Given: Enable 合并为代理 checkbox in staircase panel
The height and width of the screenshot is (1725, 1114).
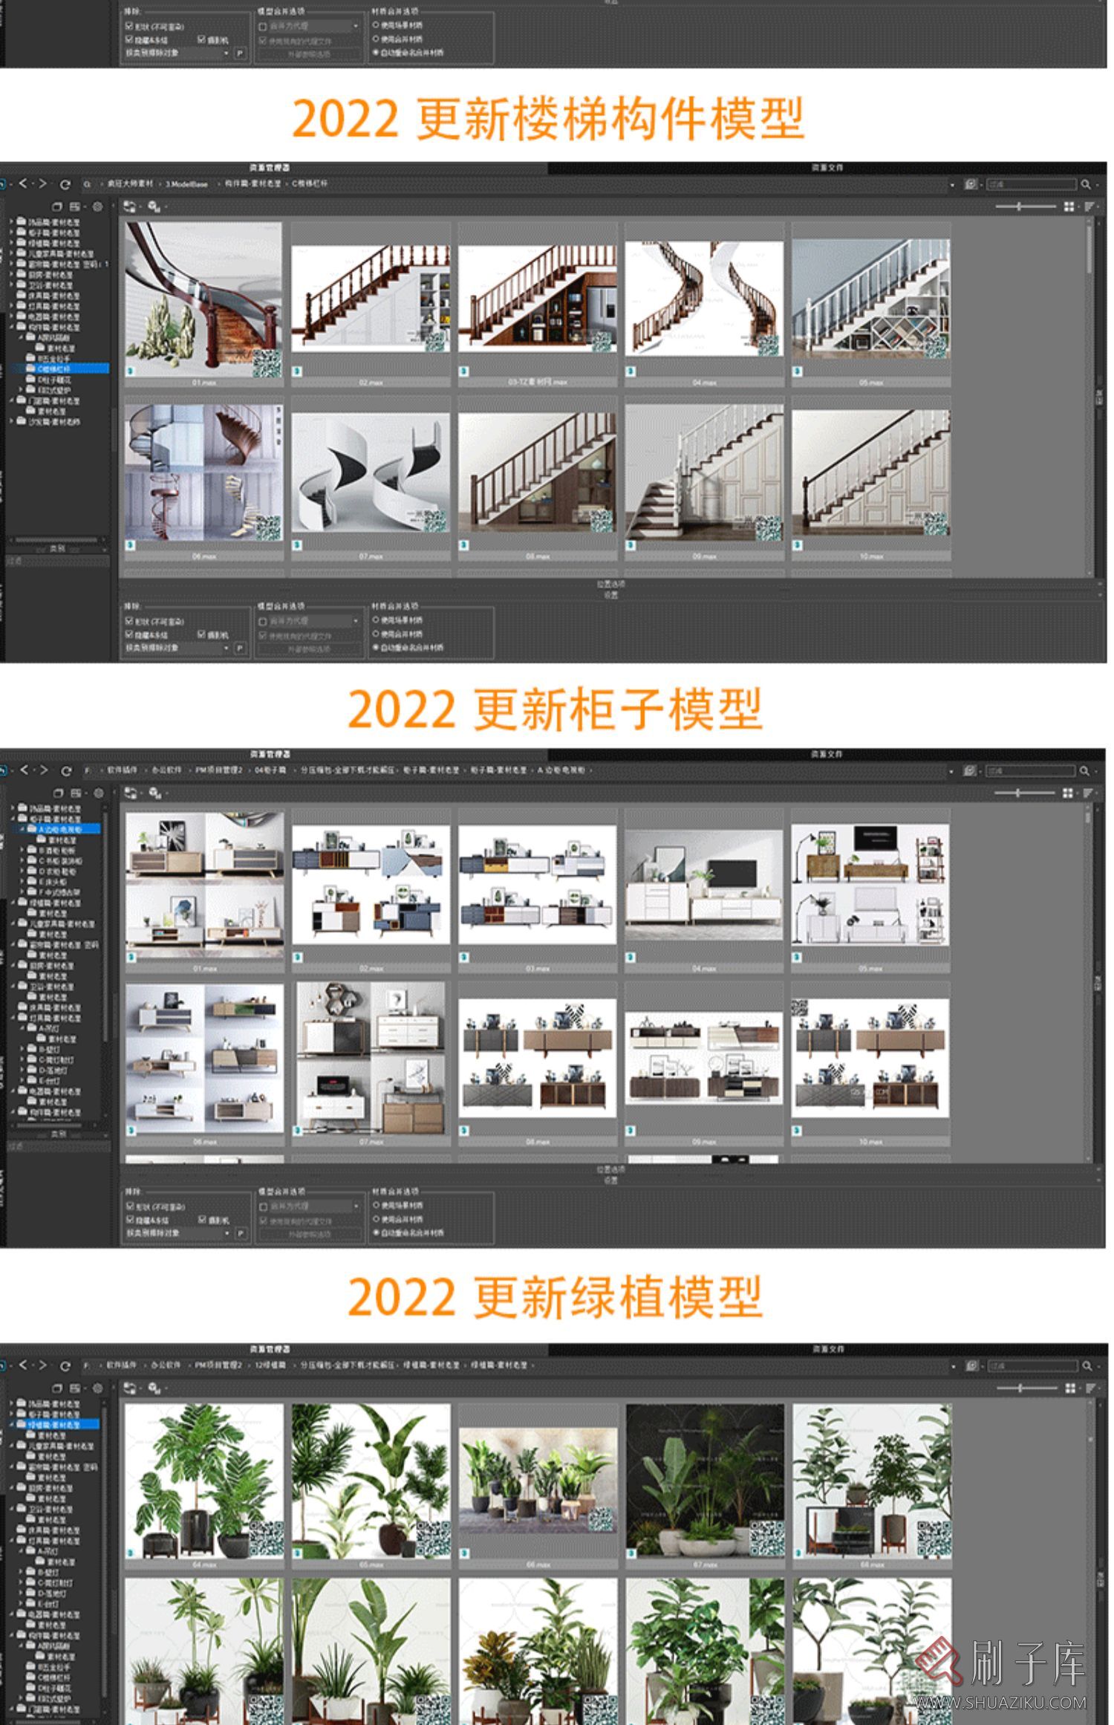Looking at the screenshot, I should 263,621.
